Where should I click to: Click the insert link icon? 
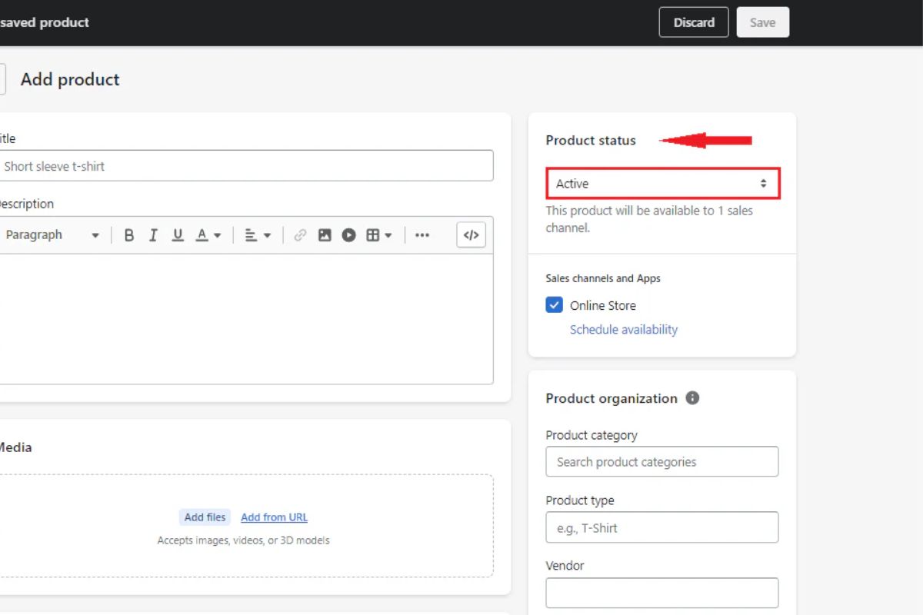click(300, 235)
